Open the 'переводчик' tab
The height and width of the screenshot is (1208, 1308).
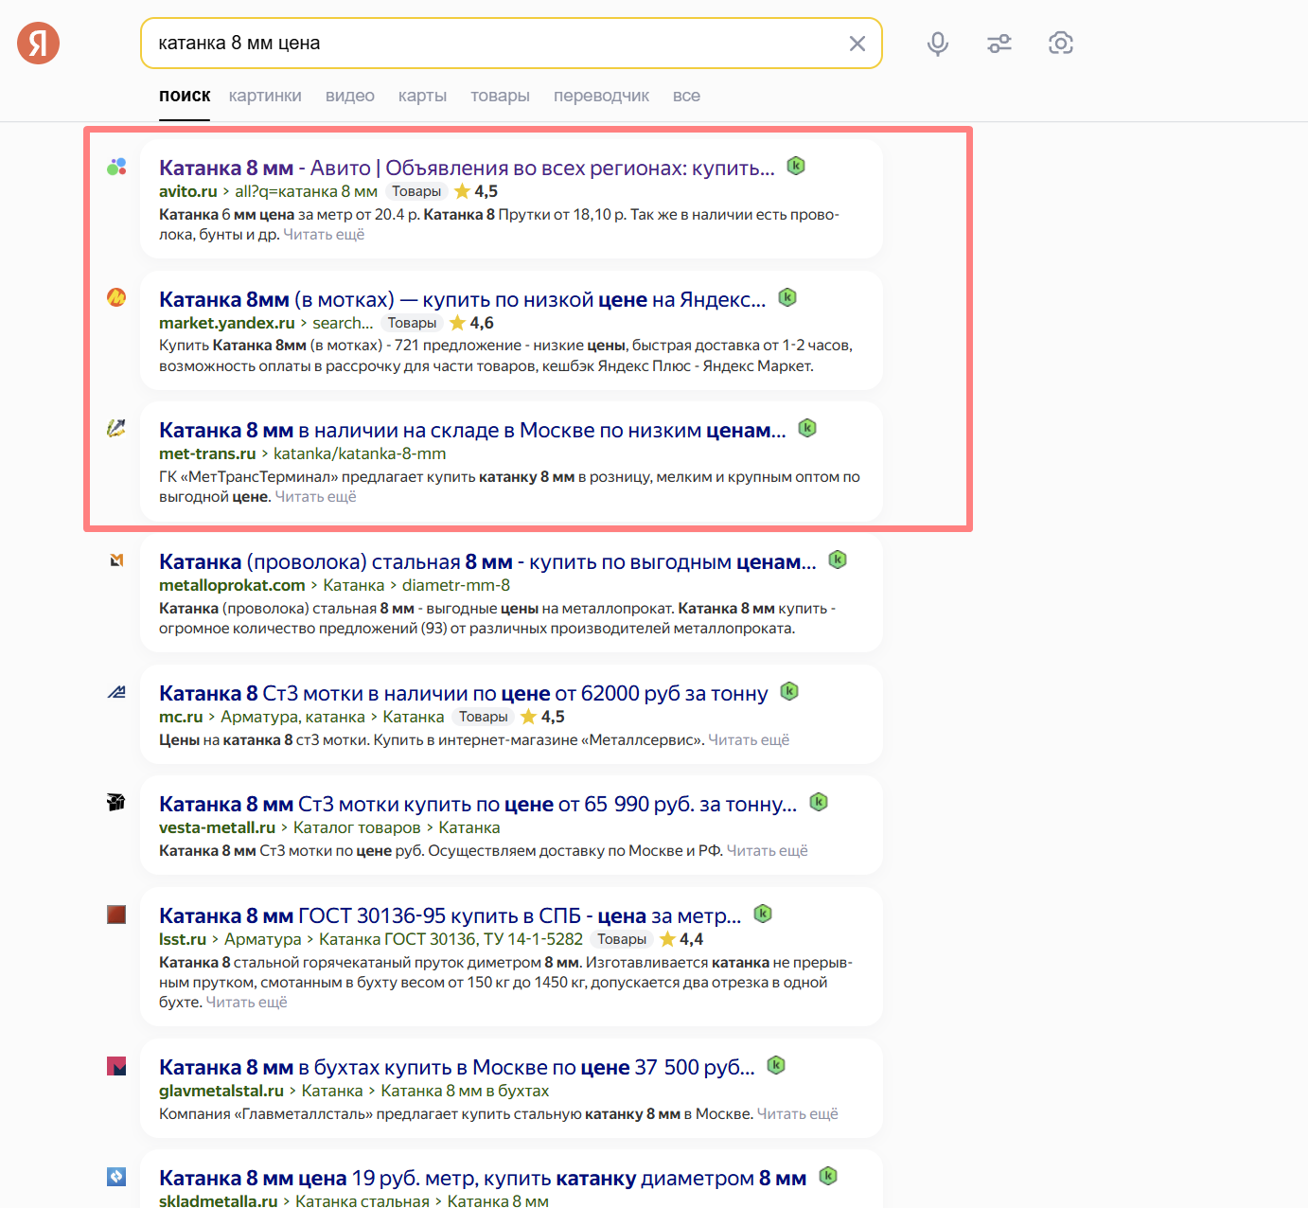pos(601,96)
